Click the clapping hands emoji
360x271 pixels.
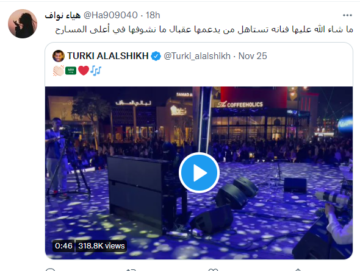[x=59, y=71]
